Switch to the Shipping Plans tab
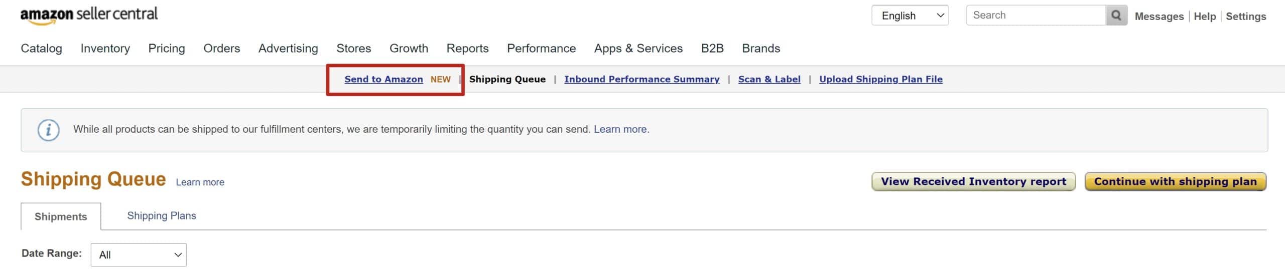1285x273 pixels. tap(162, 216)
